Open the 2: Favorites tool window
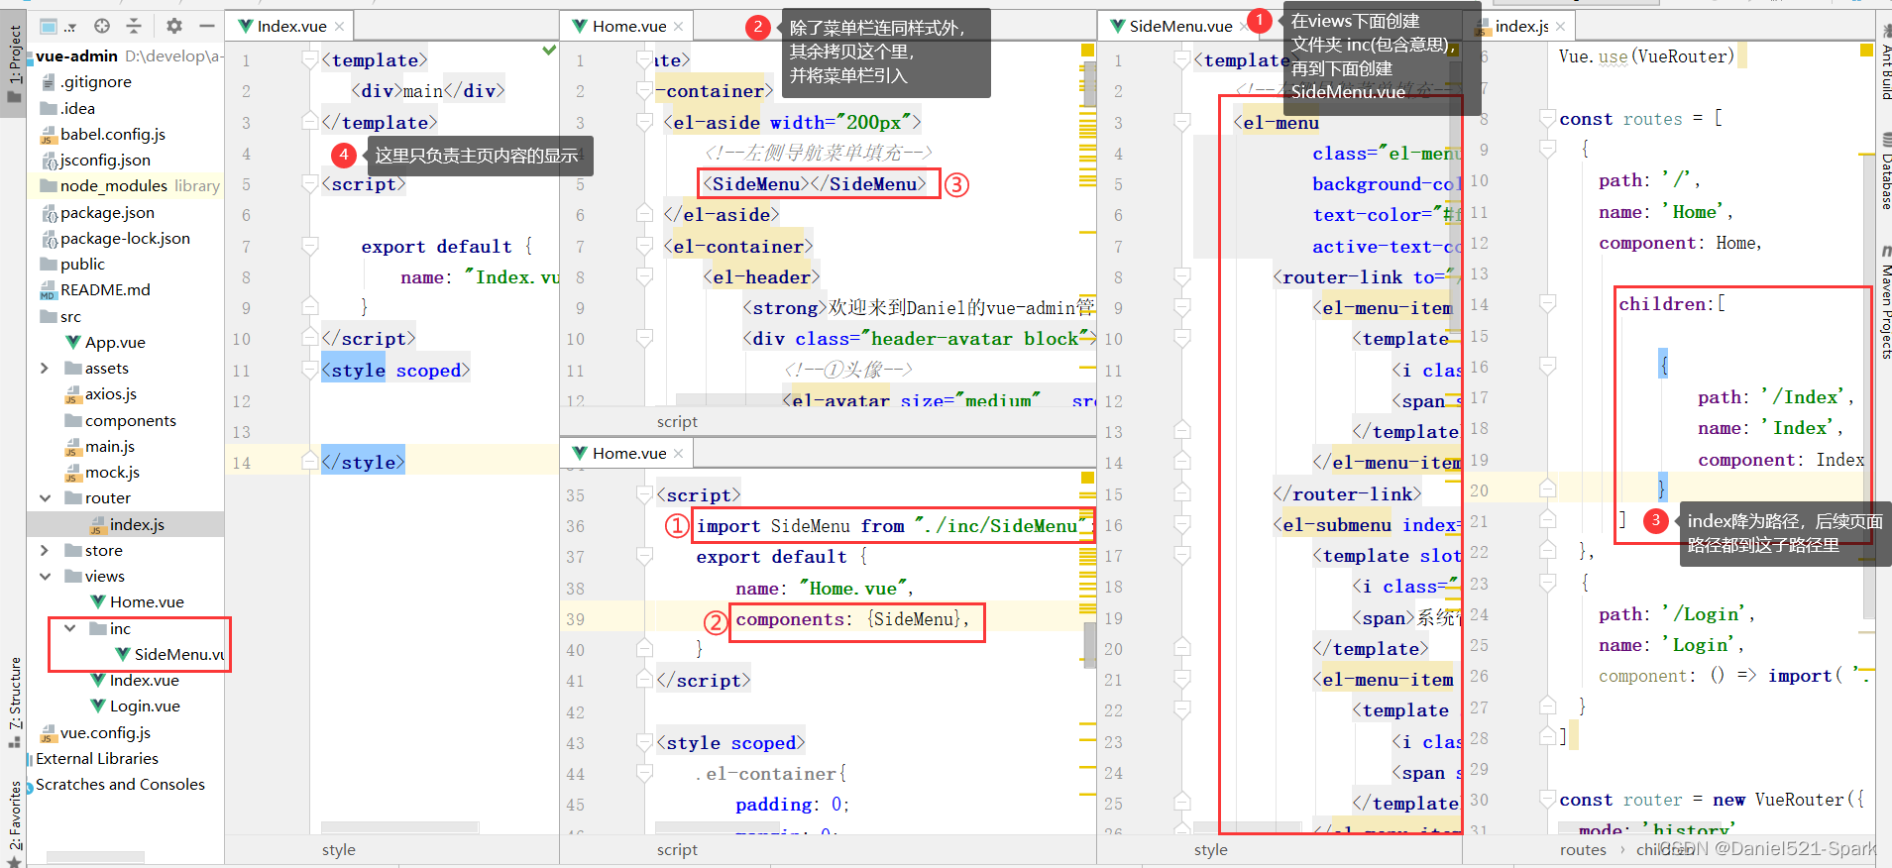Screen dimensions: 1892x868 click(x=14, y=822)
